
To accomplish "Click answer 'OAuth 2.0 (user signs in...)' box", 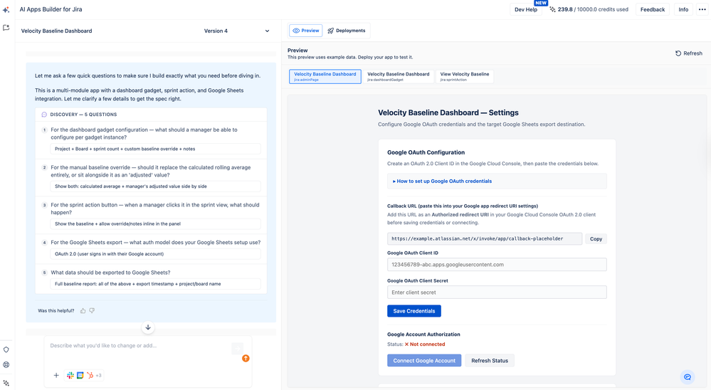I will point(155,254).
